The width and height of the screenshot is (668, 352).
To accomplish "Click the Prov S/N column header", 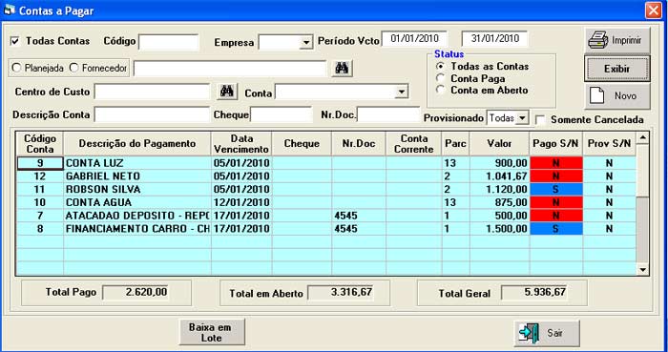I will tap(609, 144).
